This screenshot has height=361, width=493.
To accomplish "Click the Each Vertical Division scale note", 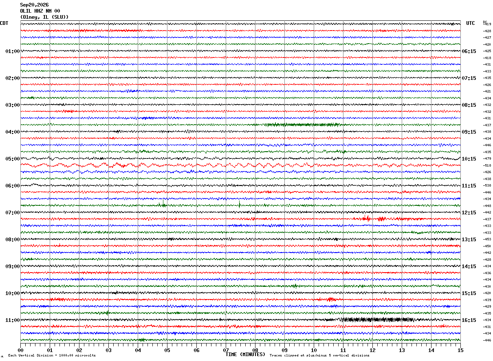I will click(52, 355).
